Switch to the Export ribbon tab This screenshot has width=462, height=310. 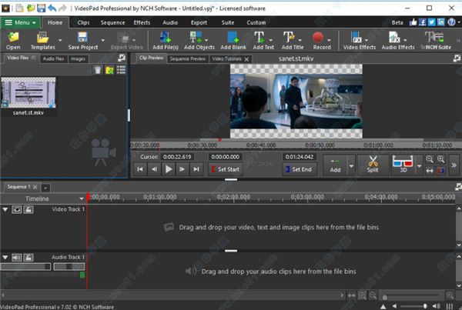click(199, 22)
